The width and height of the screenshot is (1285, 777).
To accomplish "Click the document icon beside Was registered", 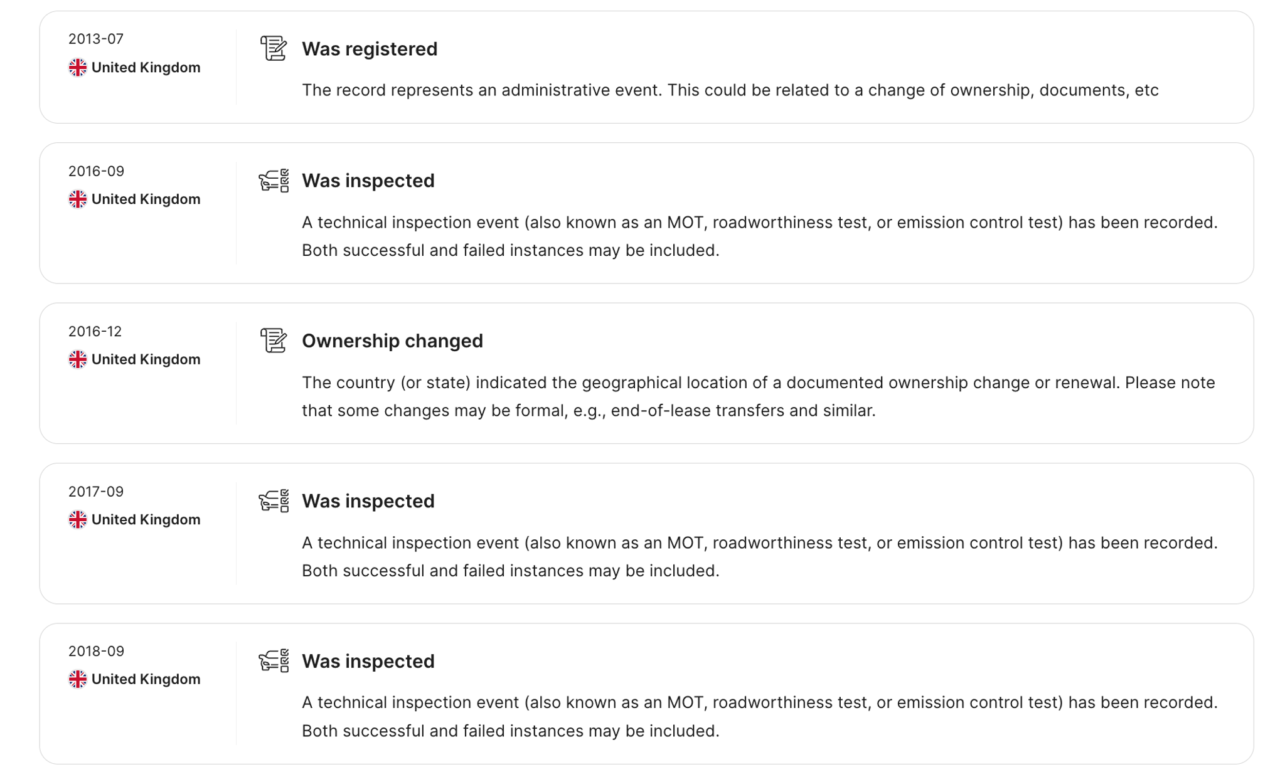I will coord(273,48).
